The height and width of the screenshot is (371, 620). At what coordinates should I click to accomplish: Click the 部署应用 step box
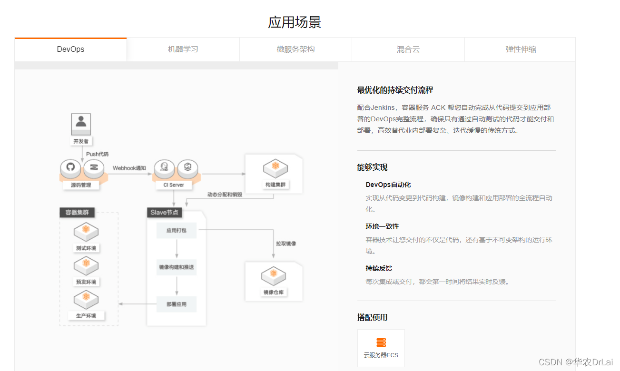tap(177, 304)
